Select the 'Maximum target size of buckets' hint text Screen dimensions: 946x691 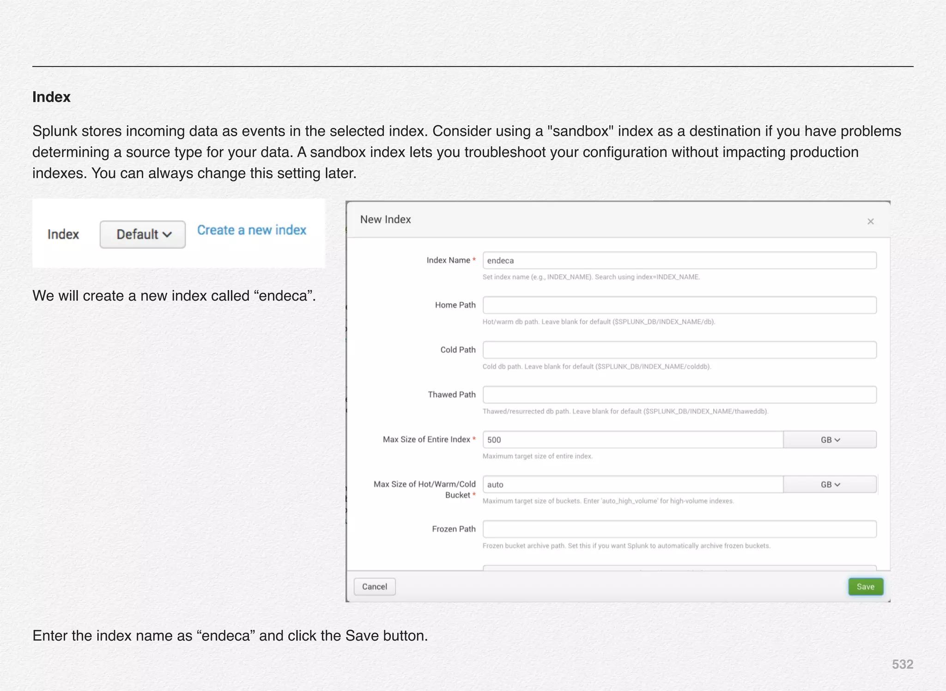[x=608, y=501]
